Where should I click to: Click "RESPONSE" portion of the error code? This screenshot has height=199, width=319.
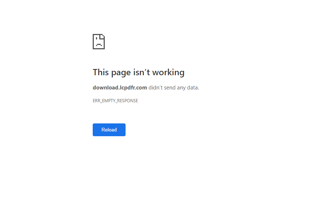(x=127, y=101)
